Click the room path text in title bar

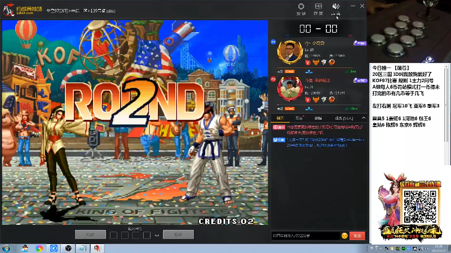click(81, 11)
